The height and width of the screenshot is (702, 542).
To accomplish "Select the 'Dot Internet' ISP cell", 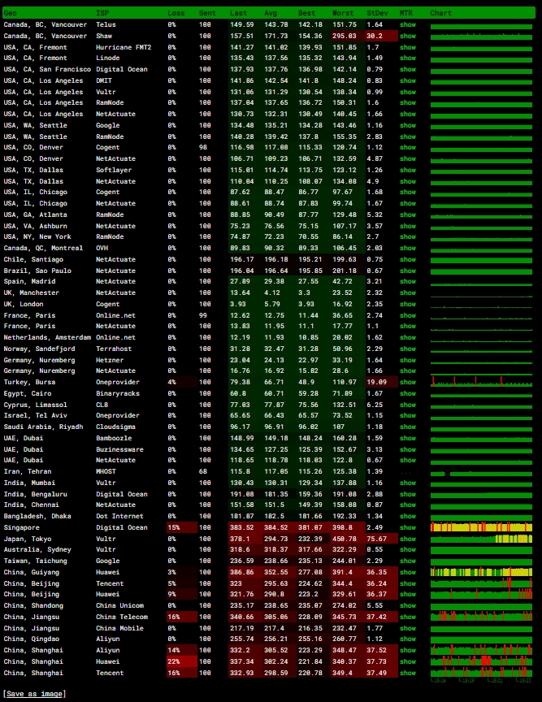I will coord(119,516).
